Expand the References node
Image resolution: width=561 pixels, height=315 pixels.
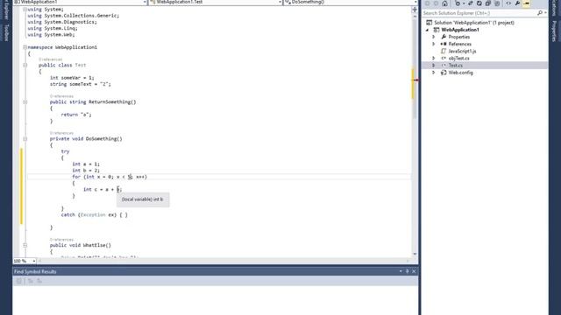pyautogui.click(x=434, y=44)
